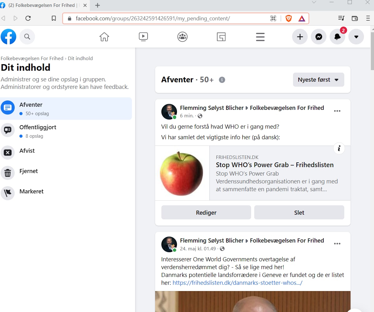The image size is (374, 312).
Task: Reload the page in browser
Action: 28,18
